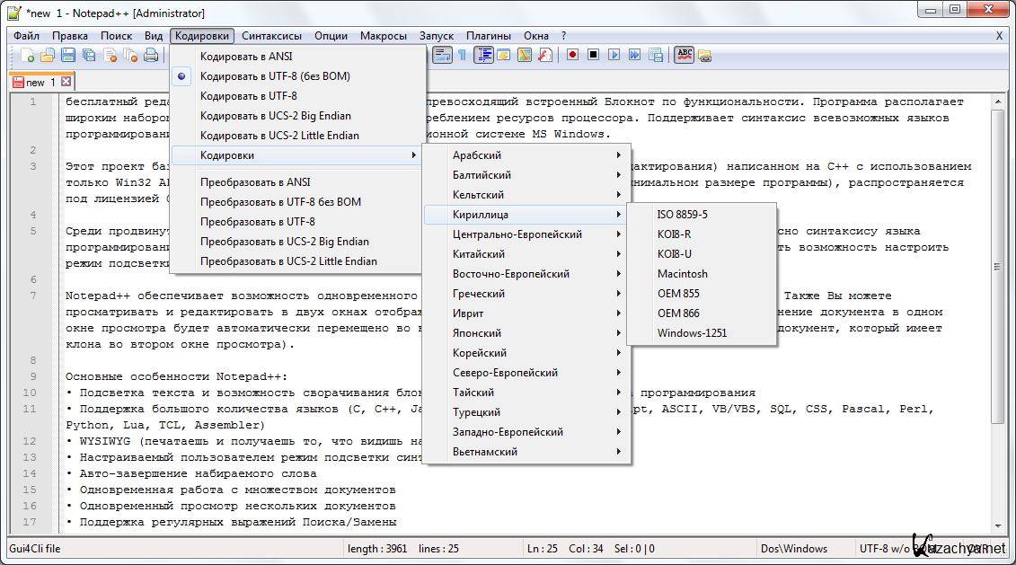Toggle the ABC spell check icon

[x=685, y=55]
